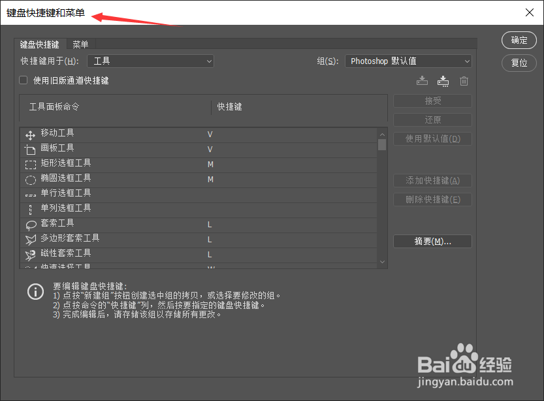Click the 还原 button
Viewport: 544px width, 401px height.
tap(432, 120)
